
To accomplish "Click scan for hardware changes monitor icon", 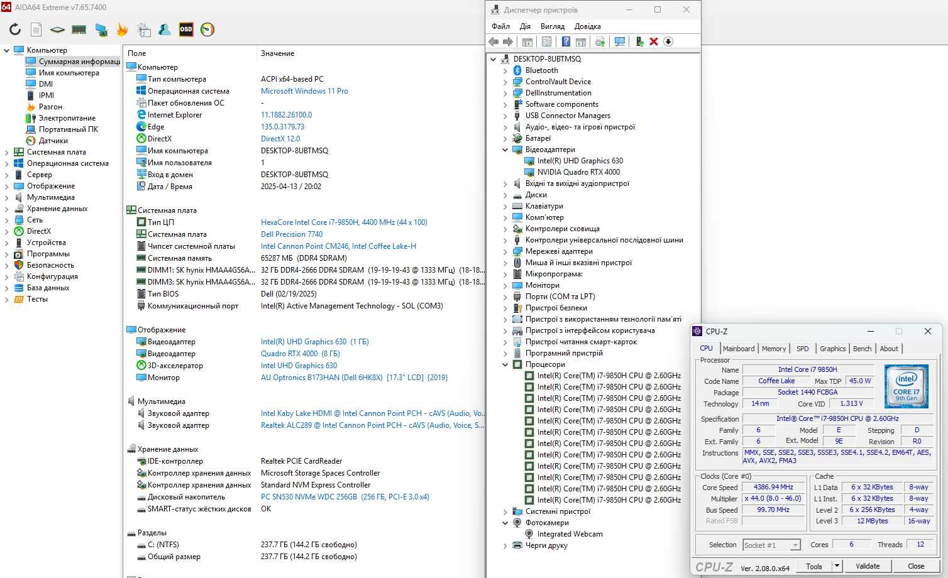I will tap(620, 41).
